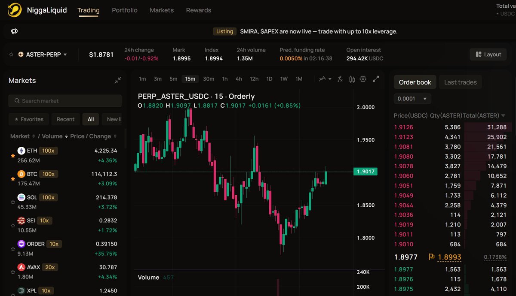This screenshot has width=516, height=296.
Task: Switch to Last trades tab
Action: pyautogui.click(x=461, y=82)
